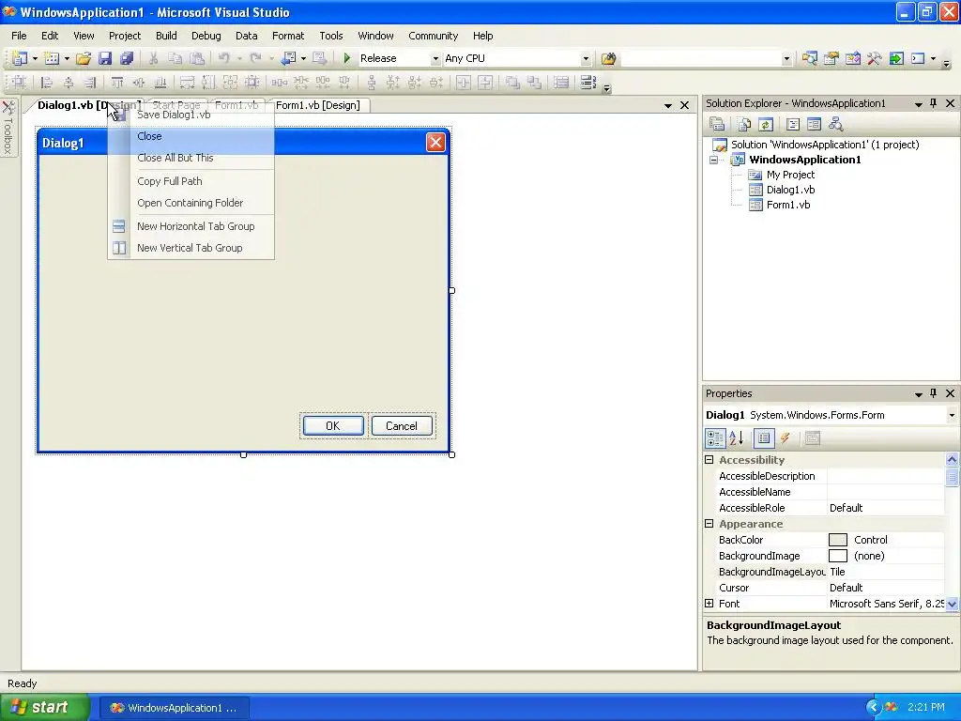
Task: Click the Add New Item toolbar icon
Action: [53, 58]
